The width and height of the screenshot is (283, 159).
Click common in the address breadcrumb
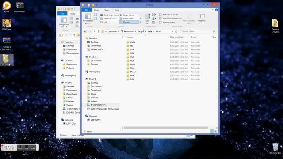click(112, 31)
